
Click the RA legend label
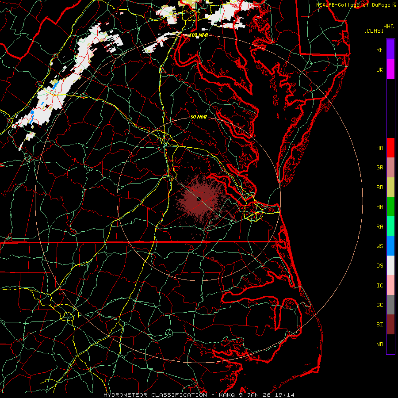tap(379, 227)
